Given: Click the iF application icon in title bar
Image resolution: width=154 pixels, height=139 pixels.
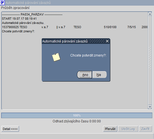Looking at the screenshot, I should pos(2,3).
